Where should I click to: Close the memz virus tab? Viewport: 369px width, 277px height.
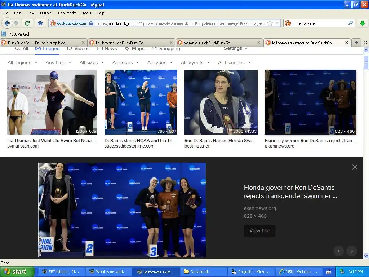pos(259,43)
